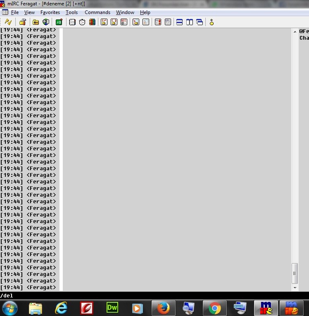309x316 pixels.
Task: Open the Log Files magnifier icon
Action: click(x=146, y=22)
